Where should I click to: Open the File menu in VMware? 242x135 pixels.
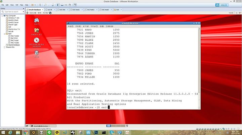[x=3, y=5]
